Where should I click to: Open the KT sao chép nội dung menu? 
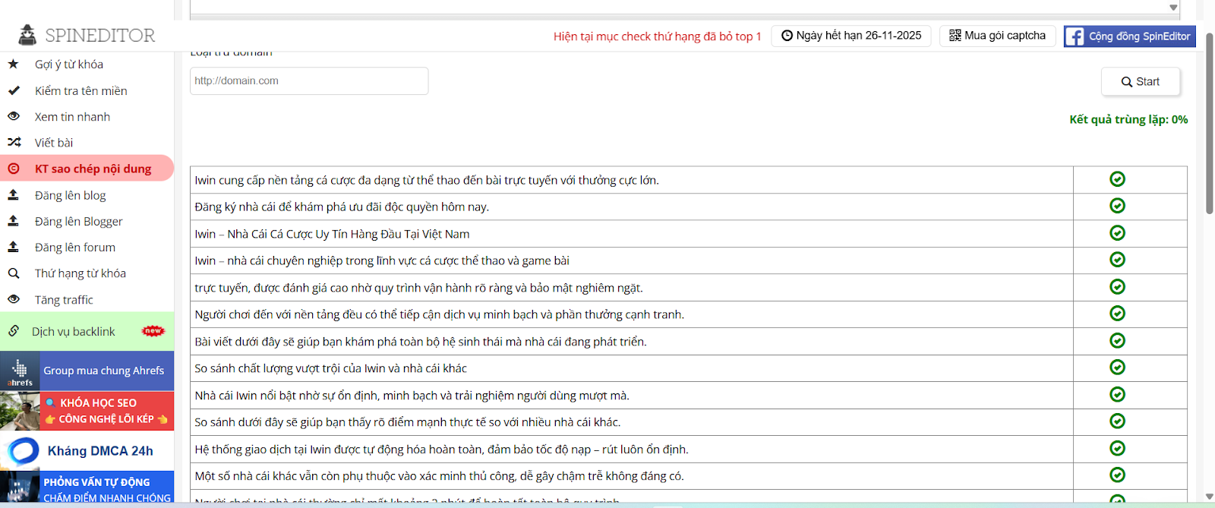click(93, 169)
